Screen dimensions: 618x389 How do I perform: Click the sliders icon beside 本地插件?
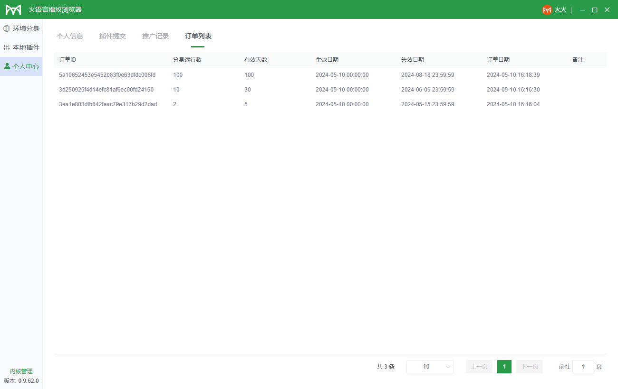pyautogui.click(x=7, y=47)
